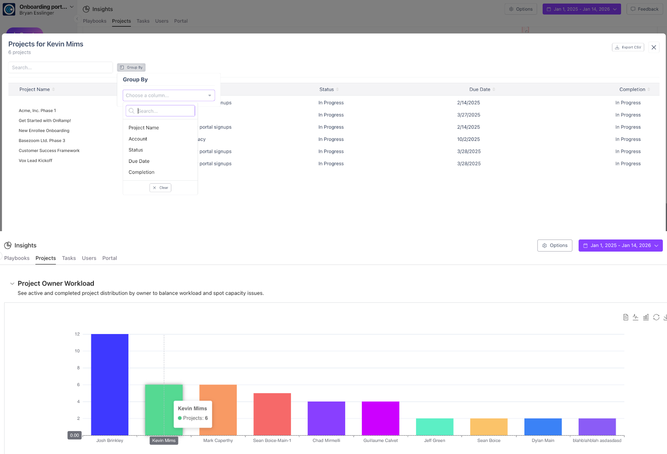Click sort arrows on Completion column header
Viewport: 667px width, 454px height.
649,90
